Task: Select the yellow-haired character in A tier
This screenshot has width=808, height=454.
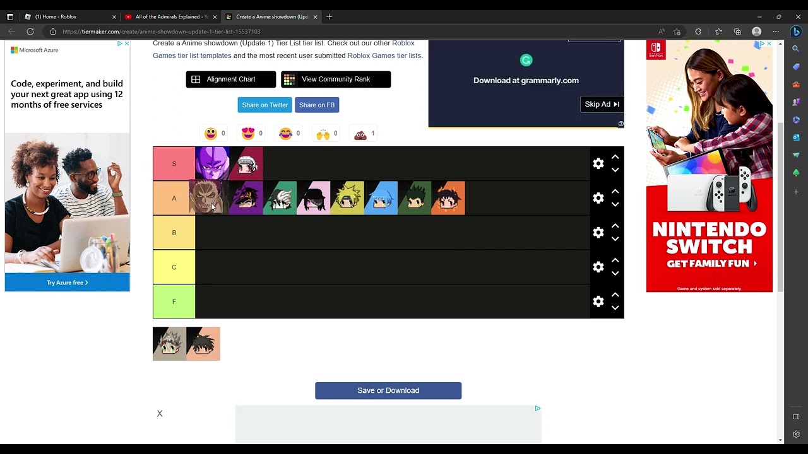Action: click(x=347, y=198)
